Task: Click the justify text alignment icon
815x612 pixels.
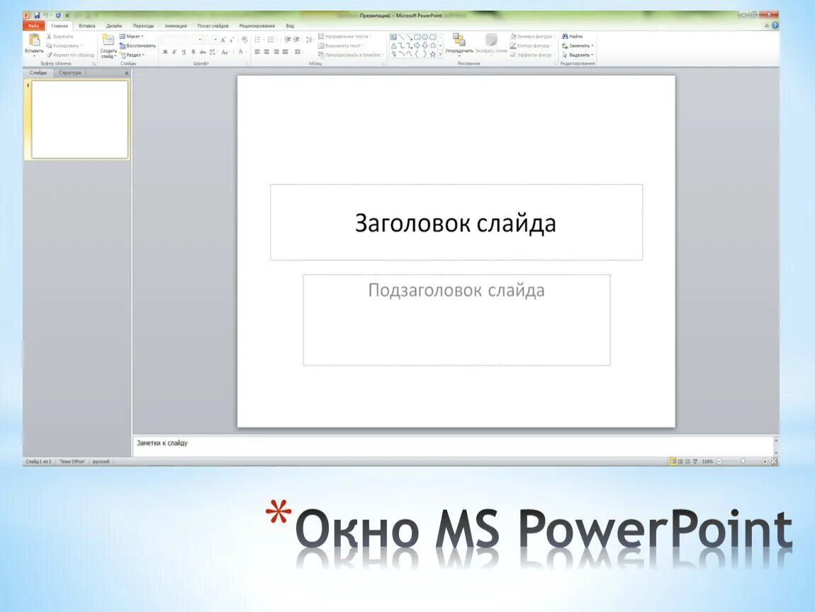Action: click(285, 52)
